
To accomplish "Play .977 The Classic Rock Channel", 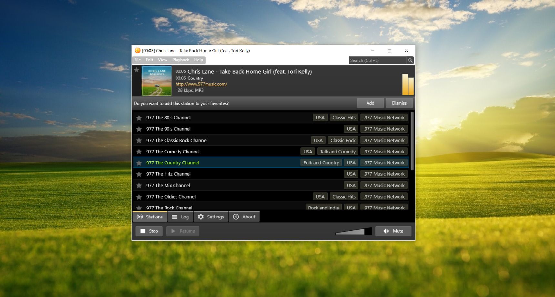I will coord(271,140).
